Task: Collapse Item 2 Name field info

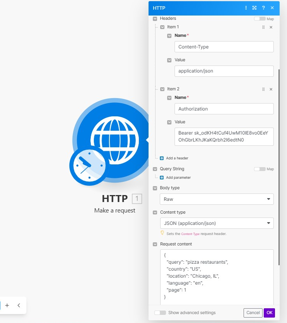Action: point(169,98)
